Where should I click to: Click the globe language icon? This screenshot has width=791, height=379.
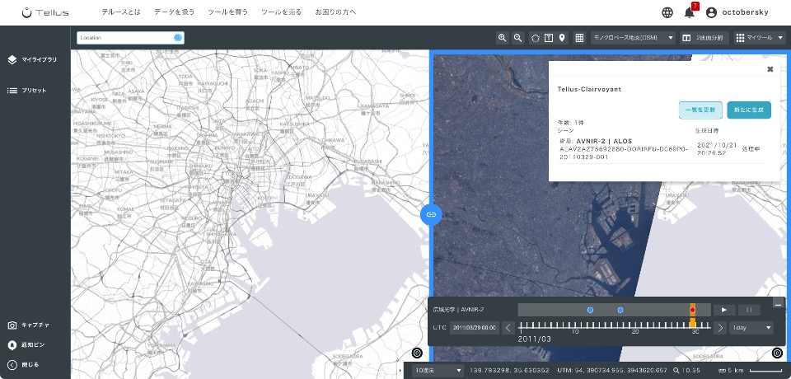tap(667, 12)
